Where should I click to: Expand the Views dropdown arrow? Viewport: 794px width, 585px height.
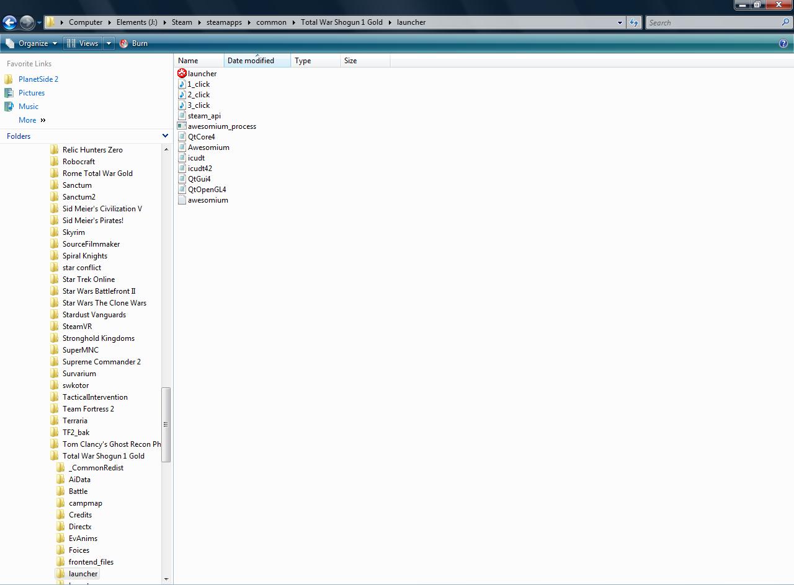pos(109,43)
